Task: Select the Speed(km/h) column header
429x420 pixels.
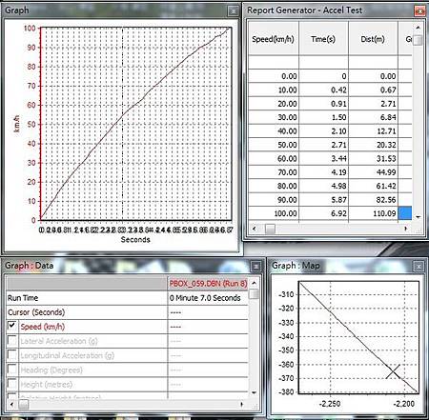Action: tap(274, 39)
